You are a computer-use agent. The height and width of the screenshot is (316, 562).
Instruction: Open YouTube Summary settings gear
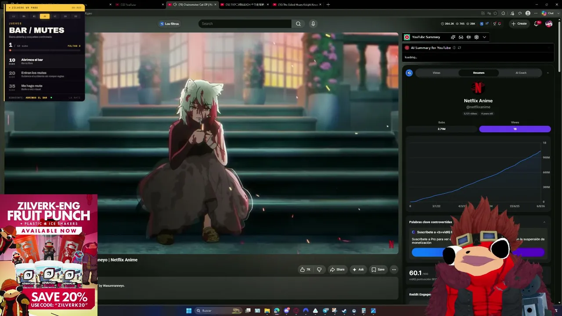(x=476, y=37)
